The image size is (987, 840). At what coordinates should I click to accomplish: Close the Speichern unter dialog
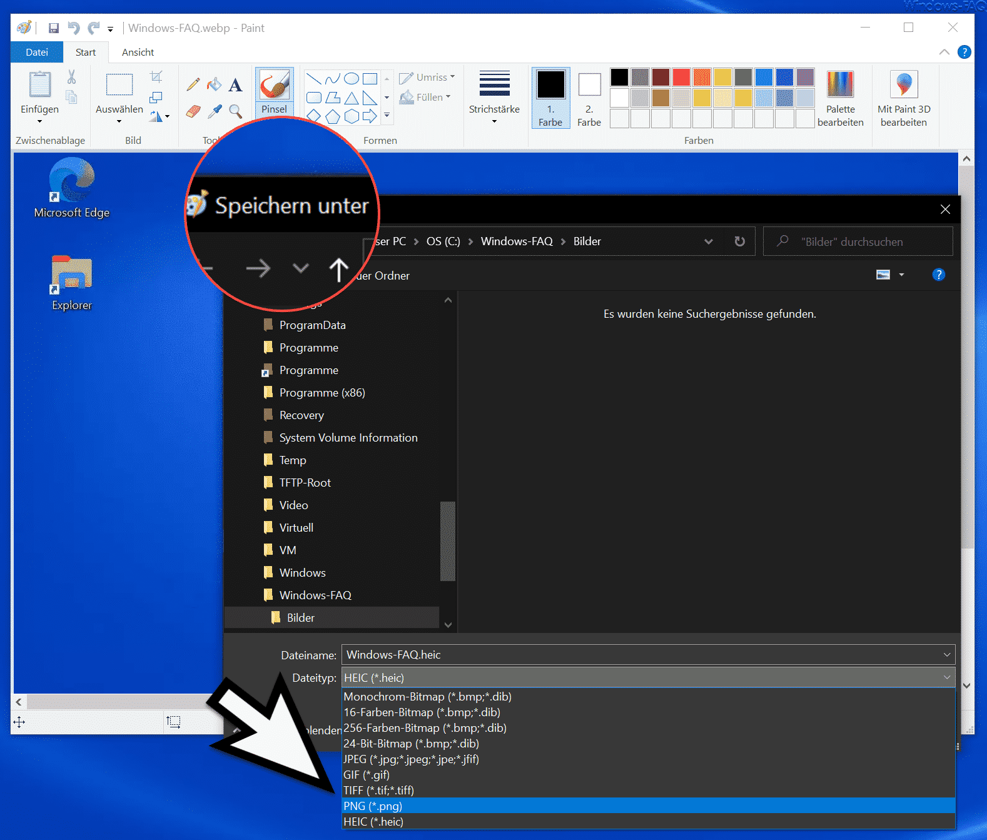[x=945, y=210]
